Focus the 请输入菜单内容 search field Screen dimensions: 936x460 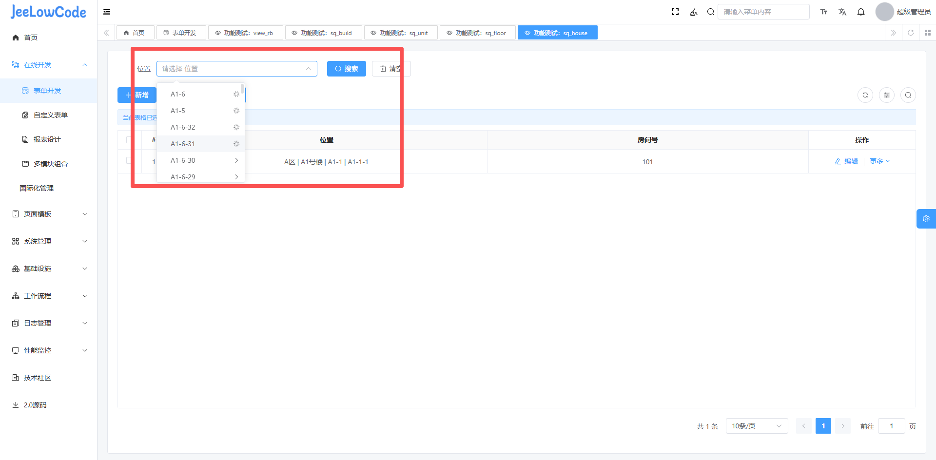tap(763, 12)
